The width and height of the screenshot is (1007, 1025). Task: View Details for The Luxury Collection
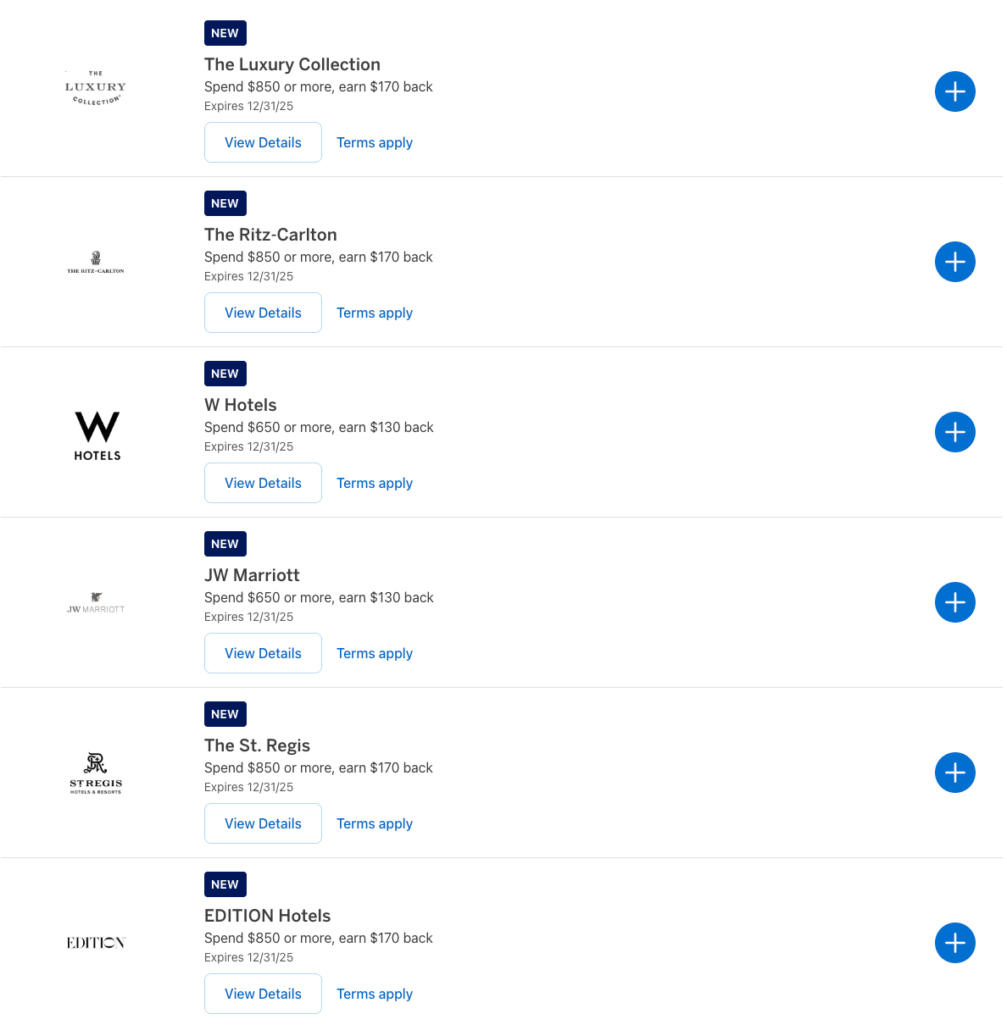(x=263, y=142)
